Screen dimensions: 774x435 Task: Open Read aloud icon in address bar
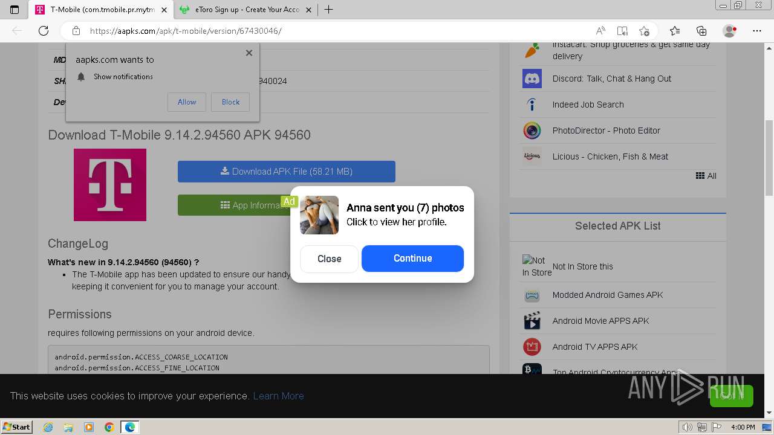[600, 31]
